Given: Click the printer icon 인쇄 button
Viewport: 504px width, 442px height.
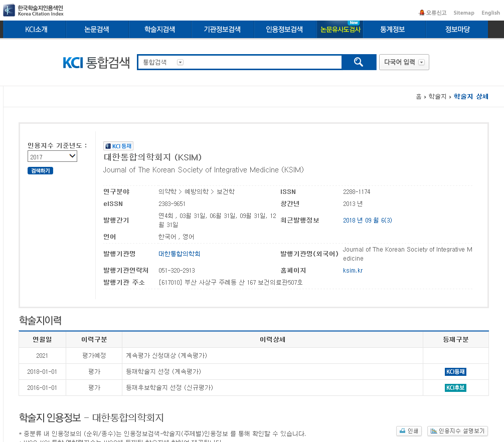Looking at the screenshot, I should point(409,431).
